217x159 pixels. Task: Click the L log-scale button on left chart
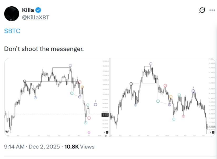pos(107,132)
